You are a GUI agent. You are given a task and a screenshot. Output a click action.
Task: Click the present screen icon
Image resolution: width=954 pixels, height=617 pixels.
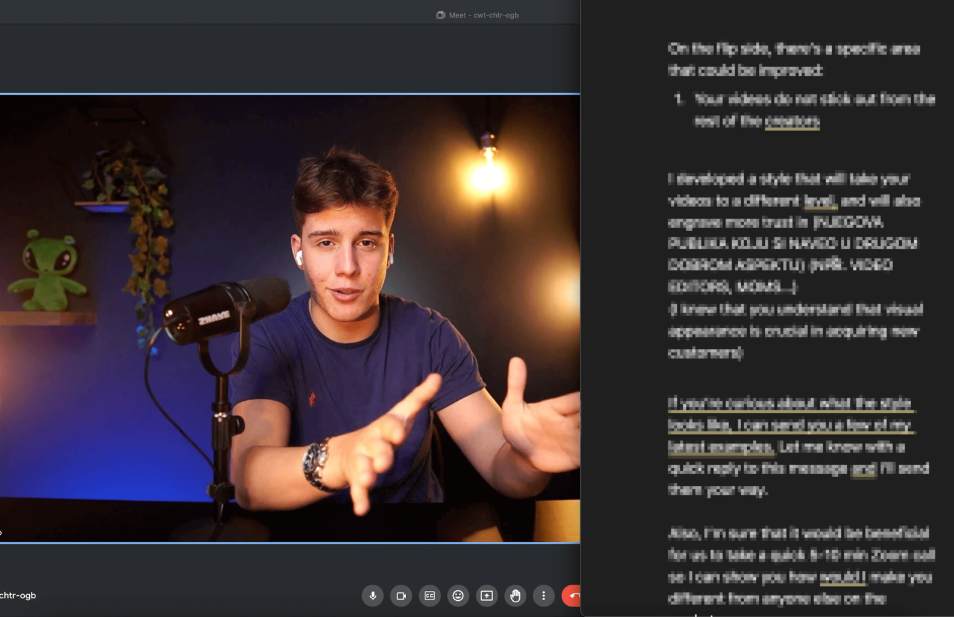(487, 596)
